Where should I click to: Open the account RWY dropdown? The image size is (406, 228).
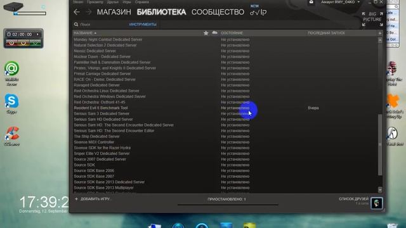coord(340,2)
